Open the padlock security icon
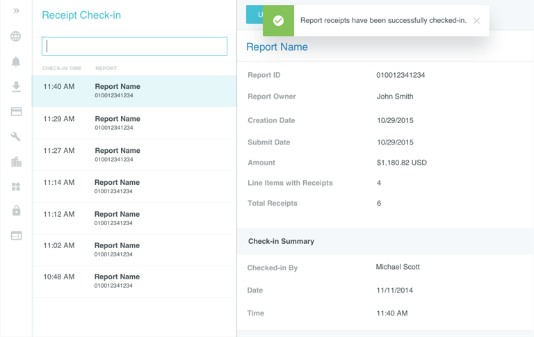The height and width of the screenshot is (337, 534). point(16,211)
